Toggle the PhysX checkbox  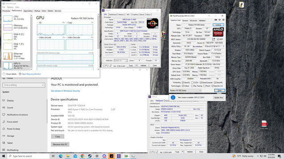coord(204,86)
